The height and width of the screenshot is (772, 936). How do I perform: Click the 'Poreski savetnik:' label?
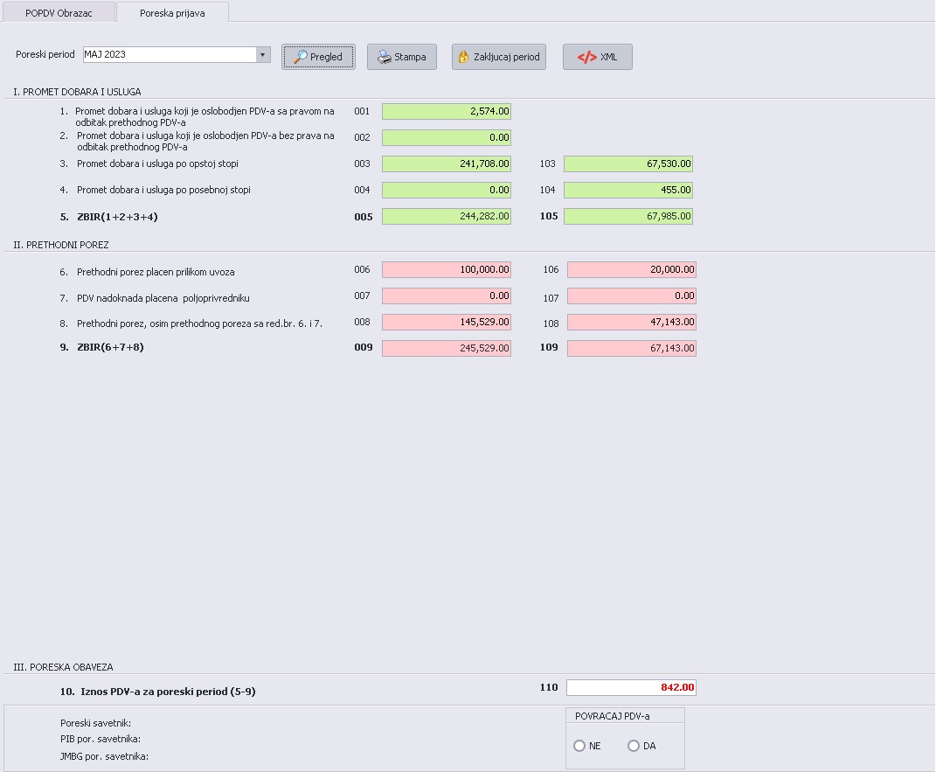click(95, 723)
